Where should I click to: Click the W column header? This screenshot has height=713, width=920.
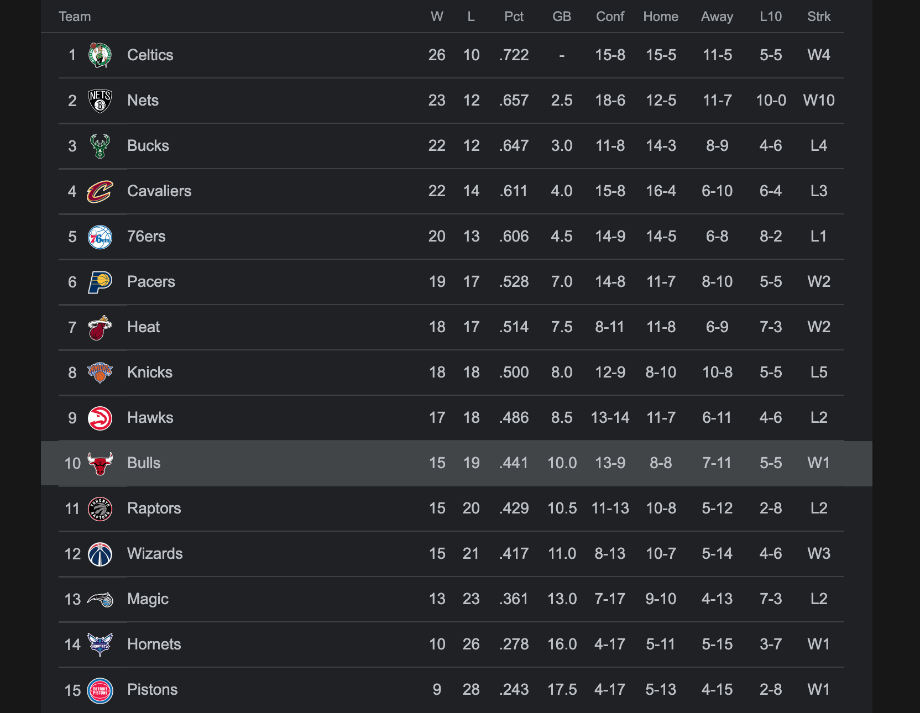437,17
